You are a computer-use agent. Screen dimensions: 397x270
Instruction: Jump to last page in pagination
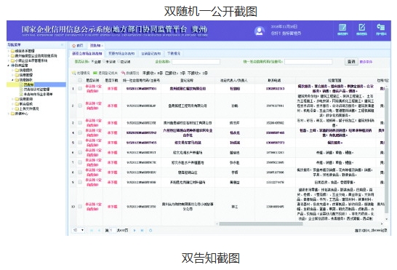(142, 231)
